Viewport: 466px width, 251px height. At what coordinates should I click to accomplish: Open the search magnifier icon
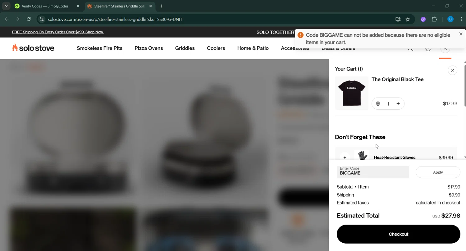tap(410, 48)
